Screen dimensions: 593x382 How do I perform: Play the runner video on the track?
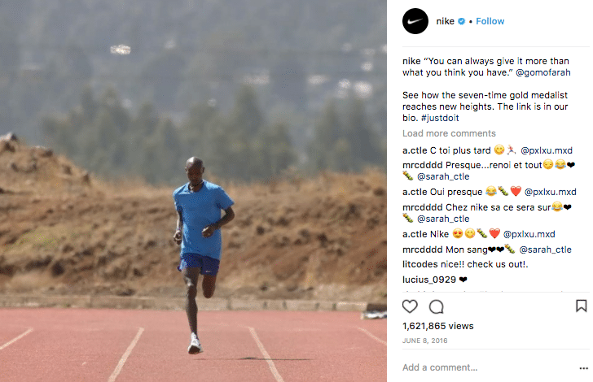point(193,191)
